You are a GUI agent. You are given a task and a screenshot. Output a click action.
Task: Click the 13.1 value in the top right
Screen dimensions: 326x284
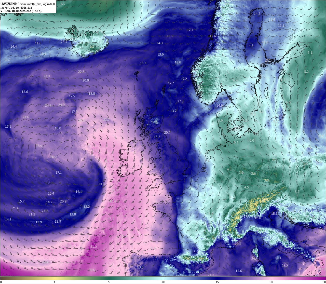pos(281,25)
